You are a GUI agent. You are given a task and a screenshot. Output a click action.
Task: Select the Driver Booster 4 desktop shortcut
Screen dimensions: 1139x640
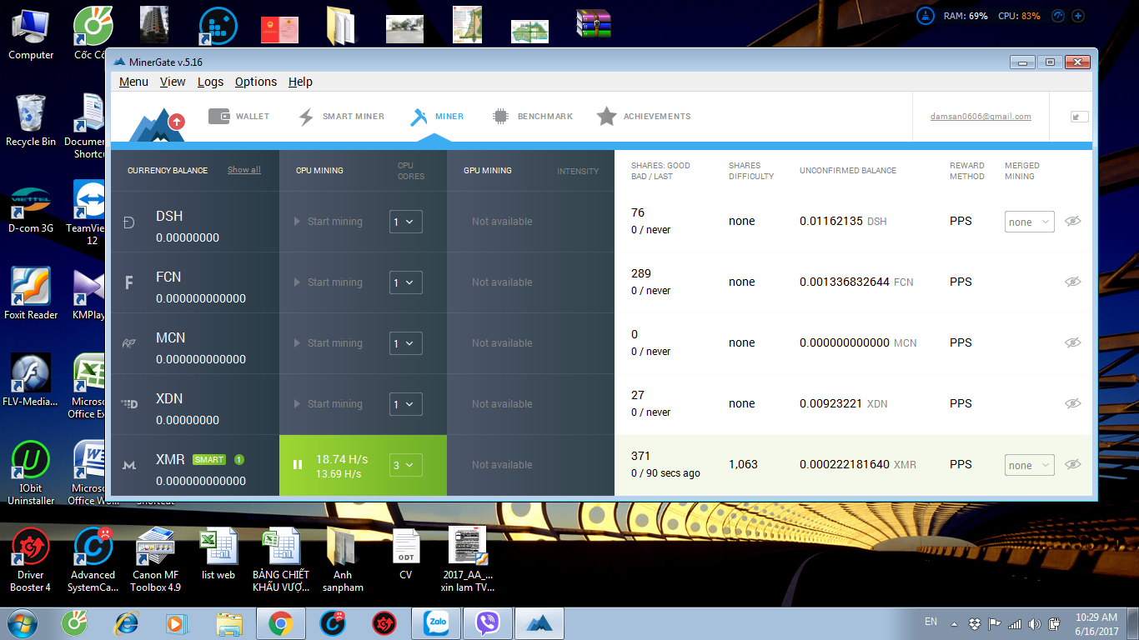(31, 560)
